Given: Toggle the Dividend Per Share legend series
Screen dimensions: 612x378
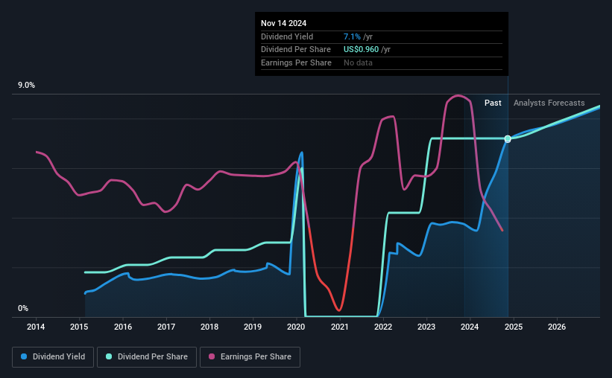Looking at the screenshot, I should click(147, 357).
